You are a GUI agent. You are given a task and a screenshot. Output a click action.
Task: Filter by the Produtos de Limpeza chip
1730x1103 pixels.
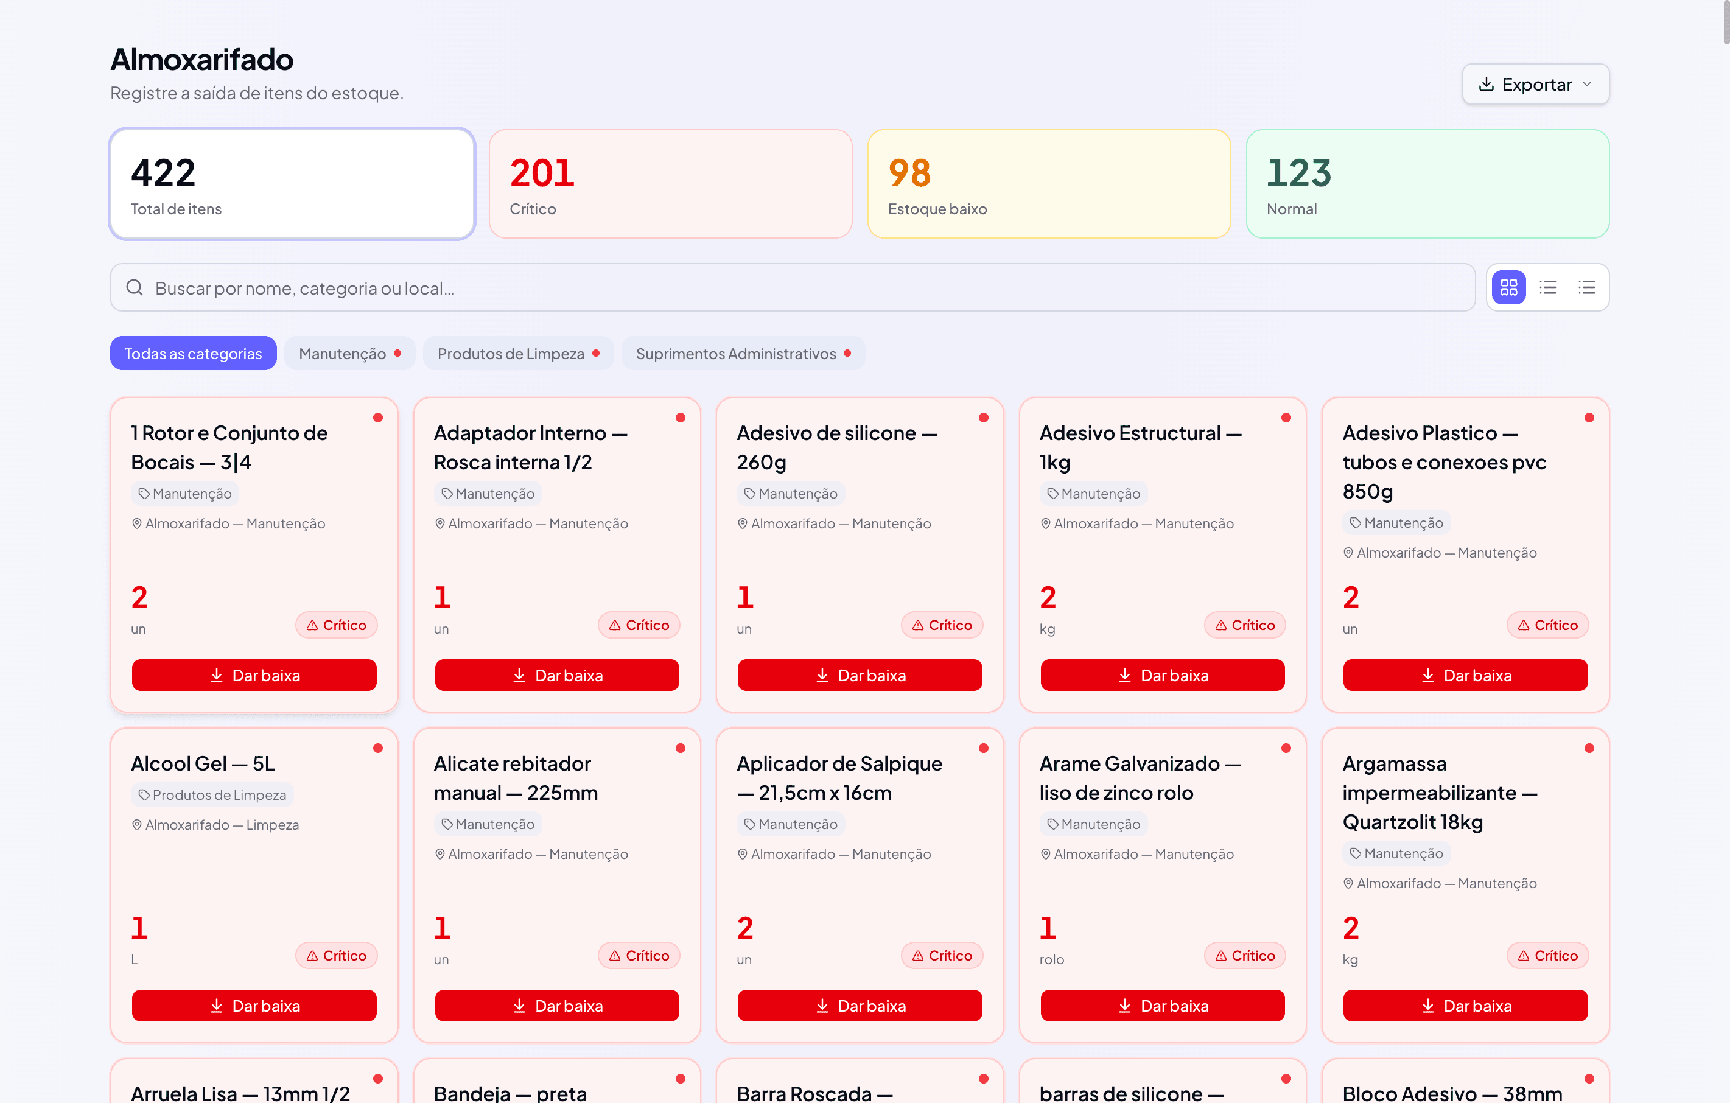coord(518,354)
